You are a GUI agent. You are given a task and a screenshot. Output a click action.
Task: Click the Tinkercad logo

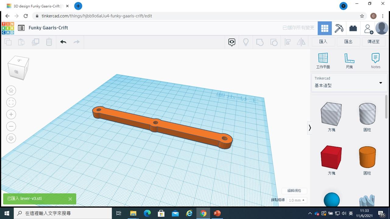point(8,28)
